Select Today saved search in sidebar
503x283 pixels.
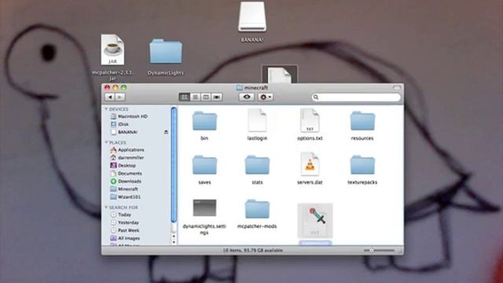pos(121,215)
